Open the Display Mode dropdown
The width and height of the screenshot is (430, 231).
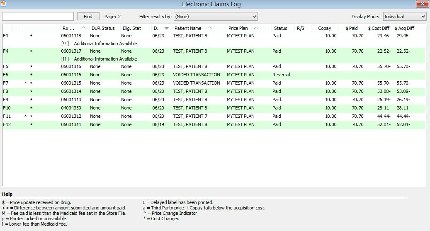point(404,17)
